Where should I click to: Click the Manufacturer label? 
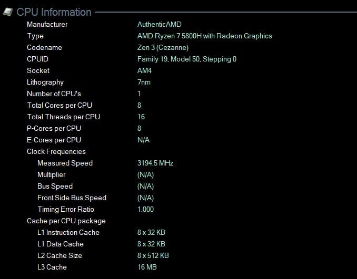coord(47,24)
